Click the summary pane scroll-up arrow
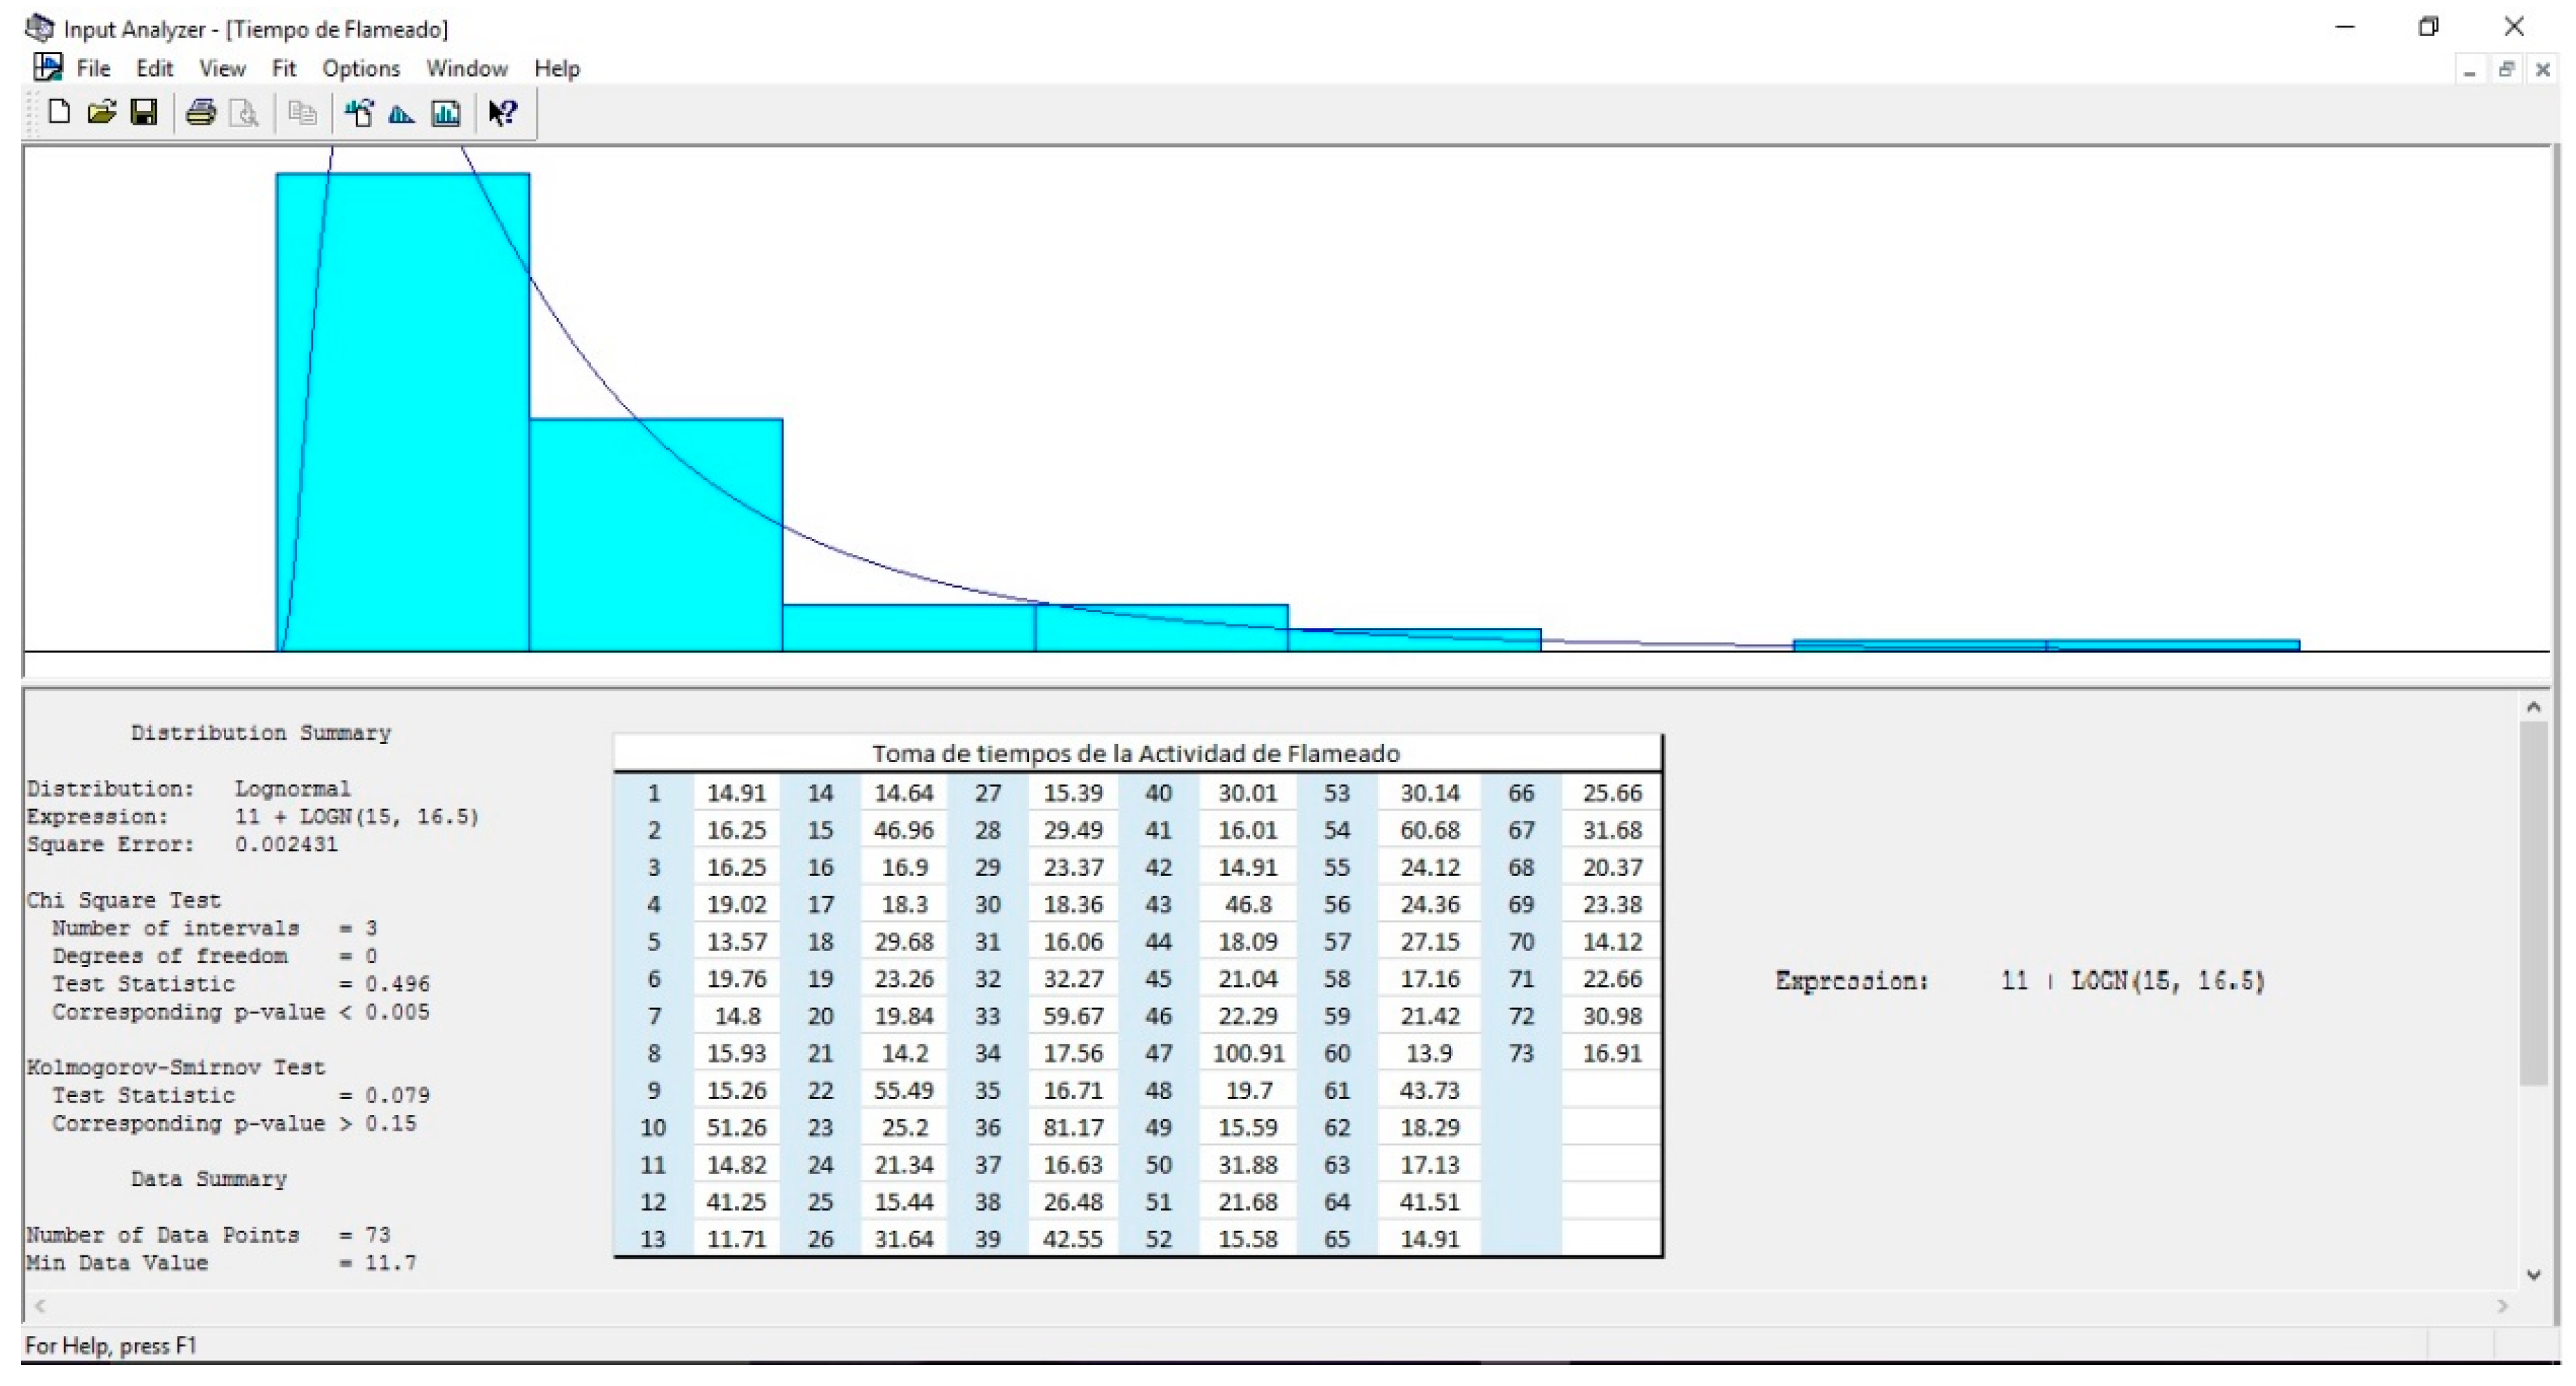 pyautogui.click(x=2533, y=707)
